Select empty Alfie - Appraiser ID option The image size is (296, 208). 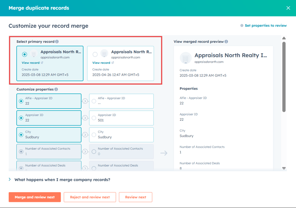[94, 101]
